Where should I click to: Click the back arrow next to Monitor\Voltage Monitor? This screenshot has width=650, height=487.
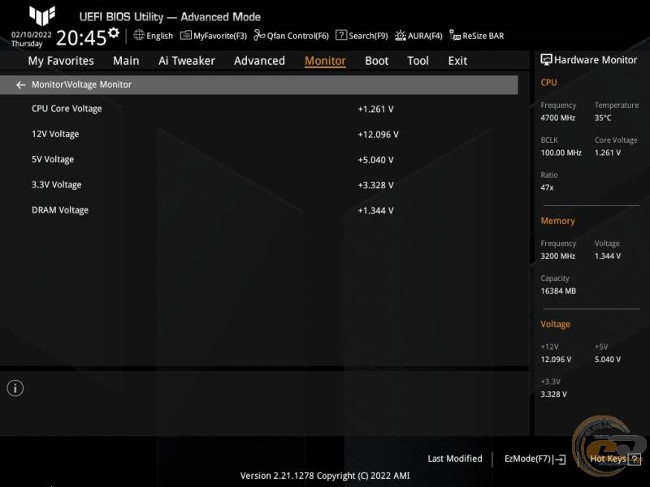pyautogui.click(x=20, y=85)
